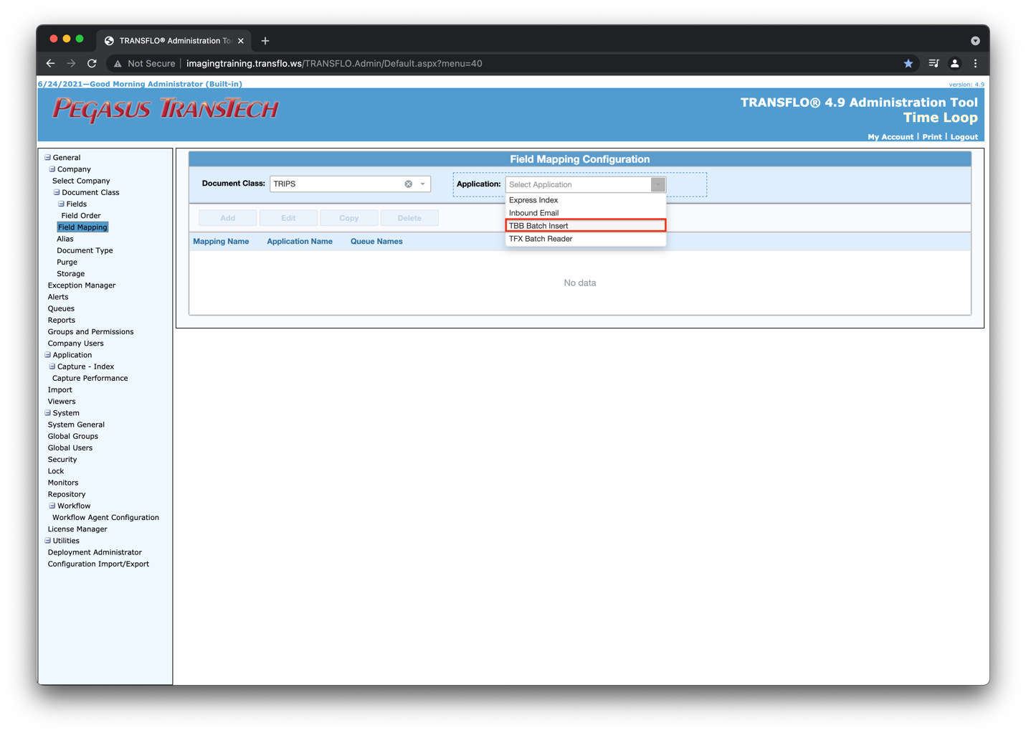Open a new browser tab

point(267,40)
